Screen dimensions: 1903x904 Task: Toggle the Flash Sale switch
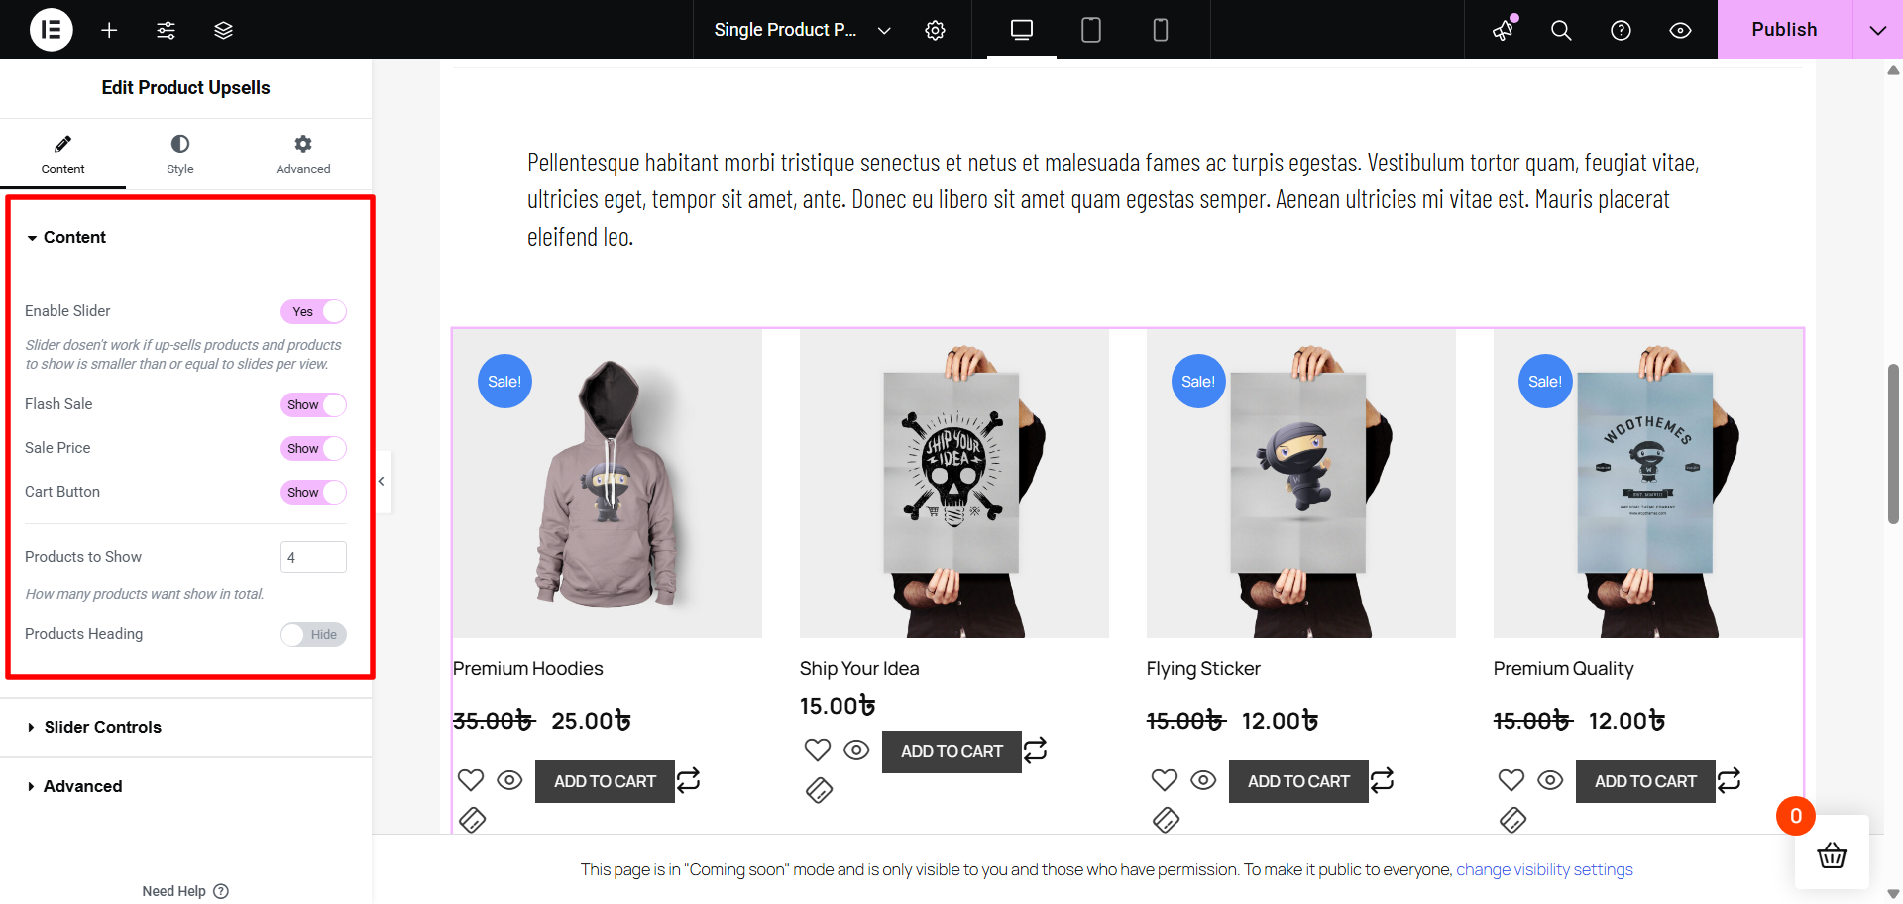(x=313, y=404)
